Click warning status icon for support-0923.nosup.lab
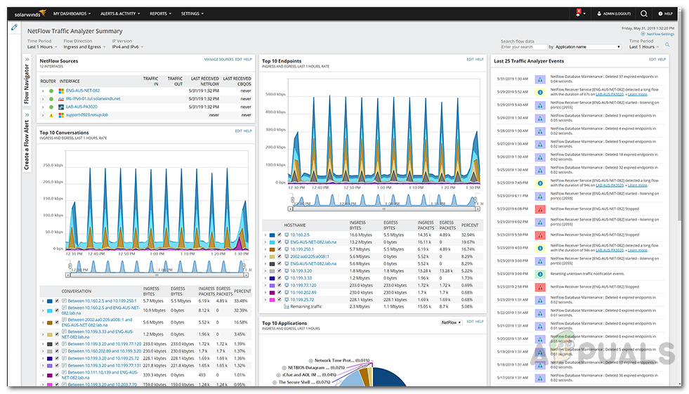Image resolution: width=689 pixels, height=394 pixels. (x=51, y=114)
